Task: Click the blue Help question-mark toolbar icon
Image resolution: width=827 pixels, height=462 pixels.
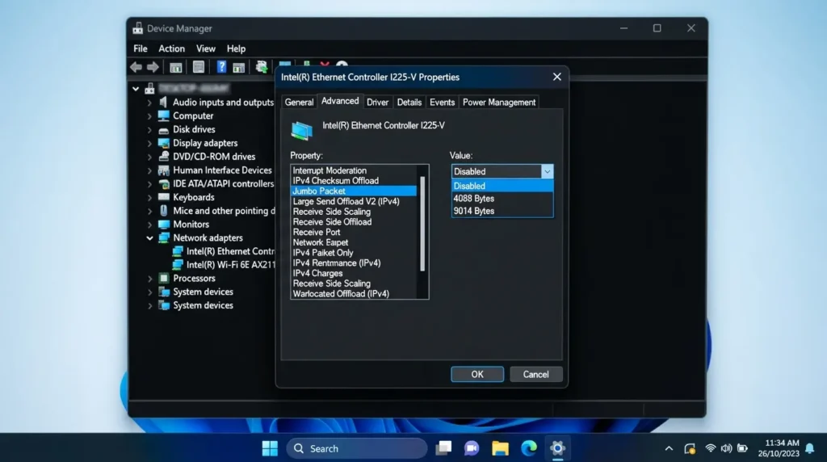Action: [221, 67]
